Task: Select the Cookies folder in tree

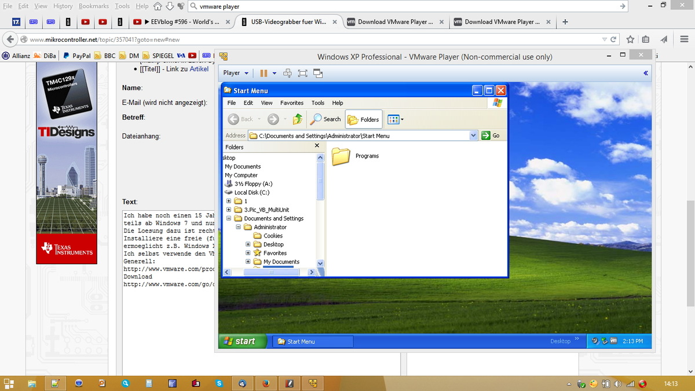Action: pos(273,236)
